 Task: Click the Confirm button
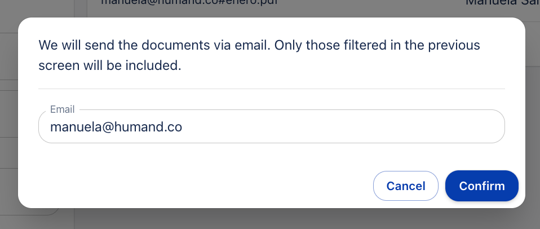(481, 186)
